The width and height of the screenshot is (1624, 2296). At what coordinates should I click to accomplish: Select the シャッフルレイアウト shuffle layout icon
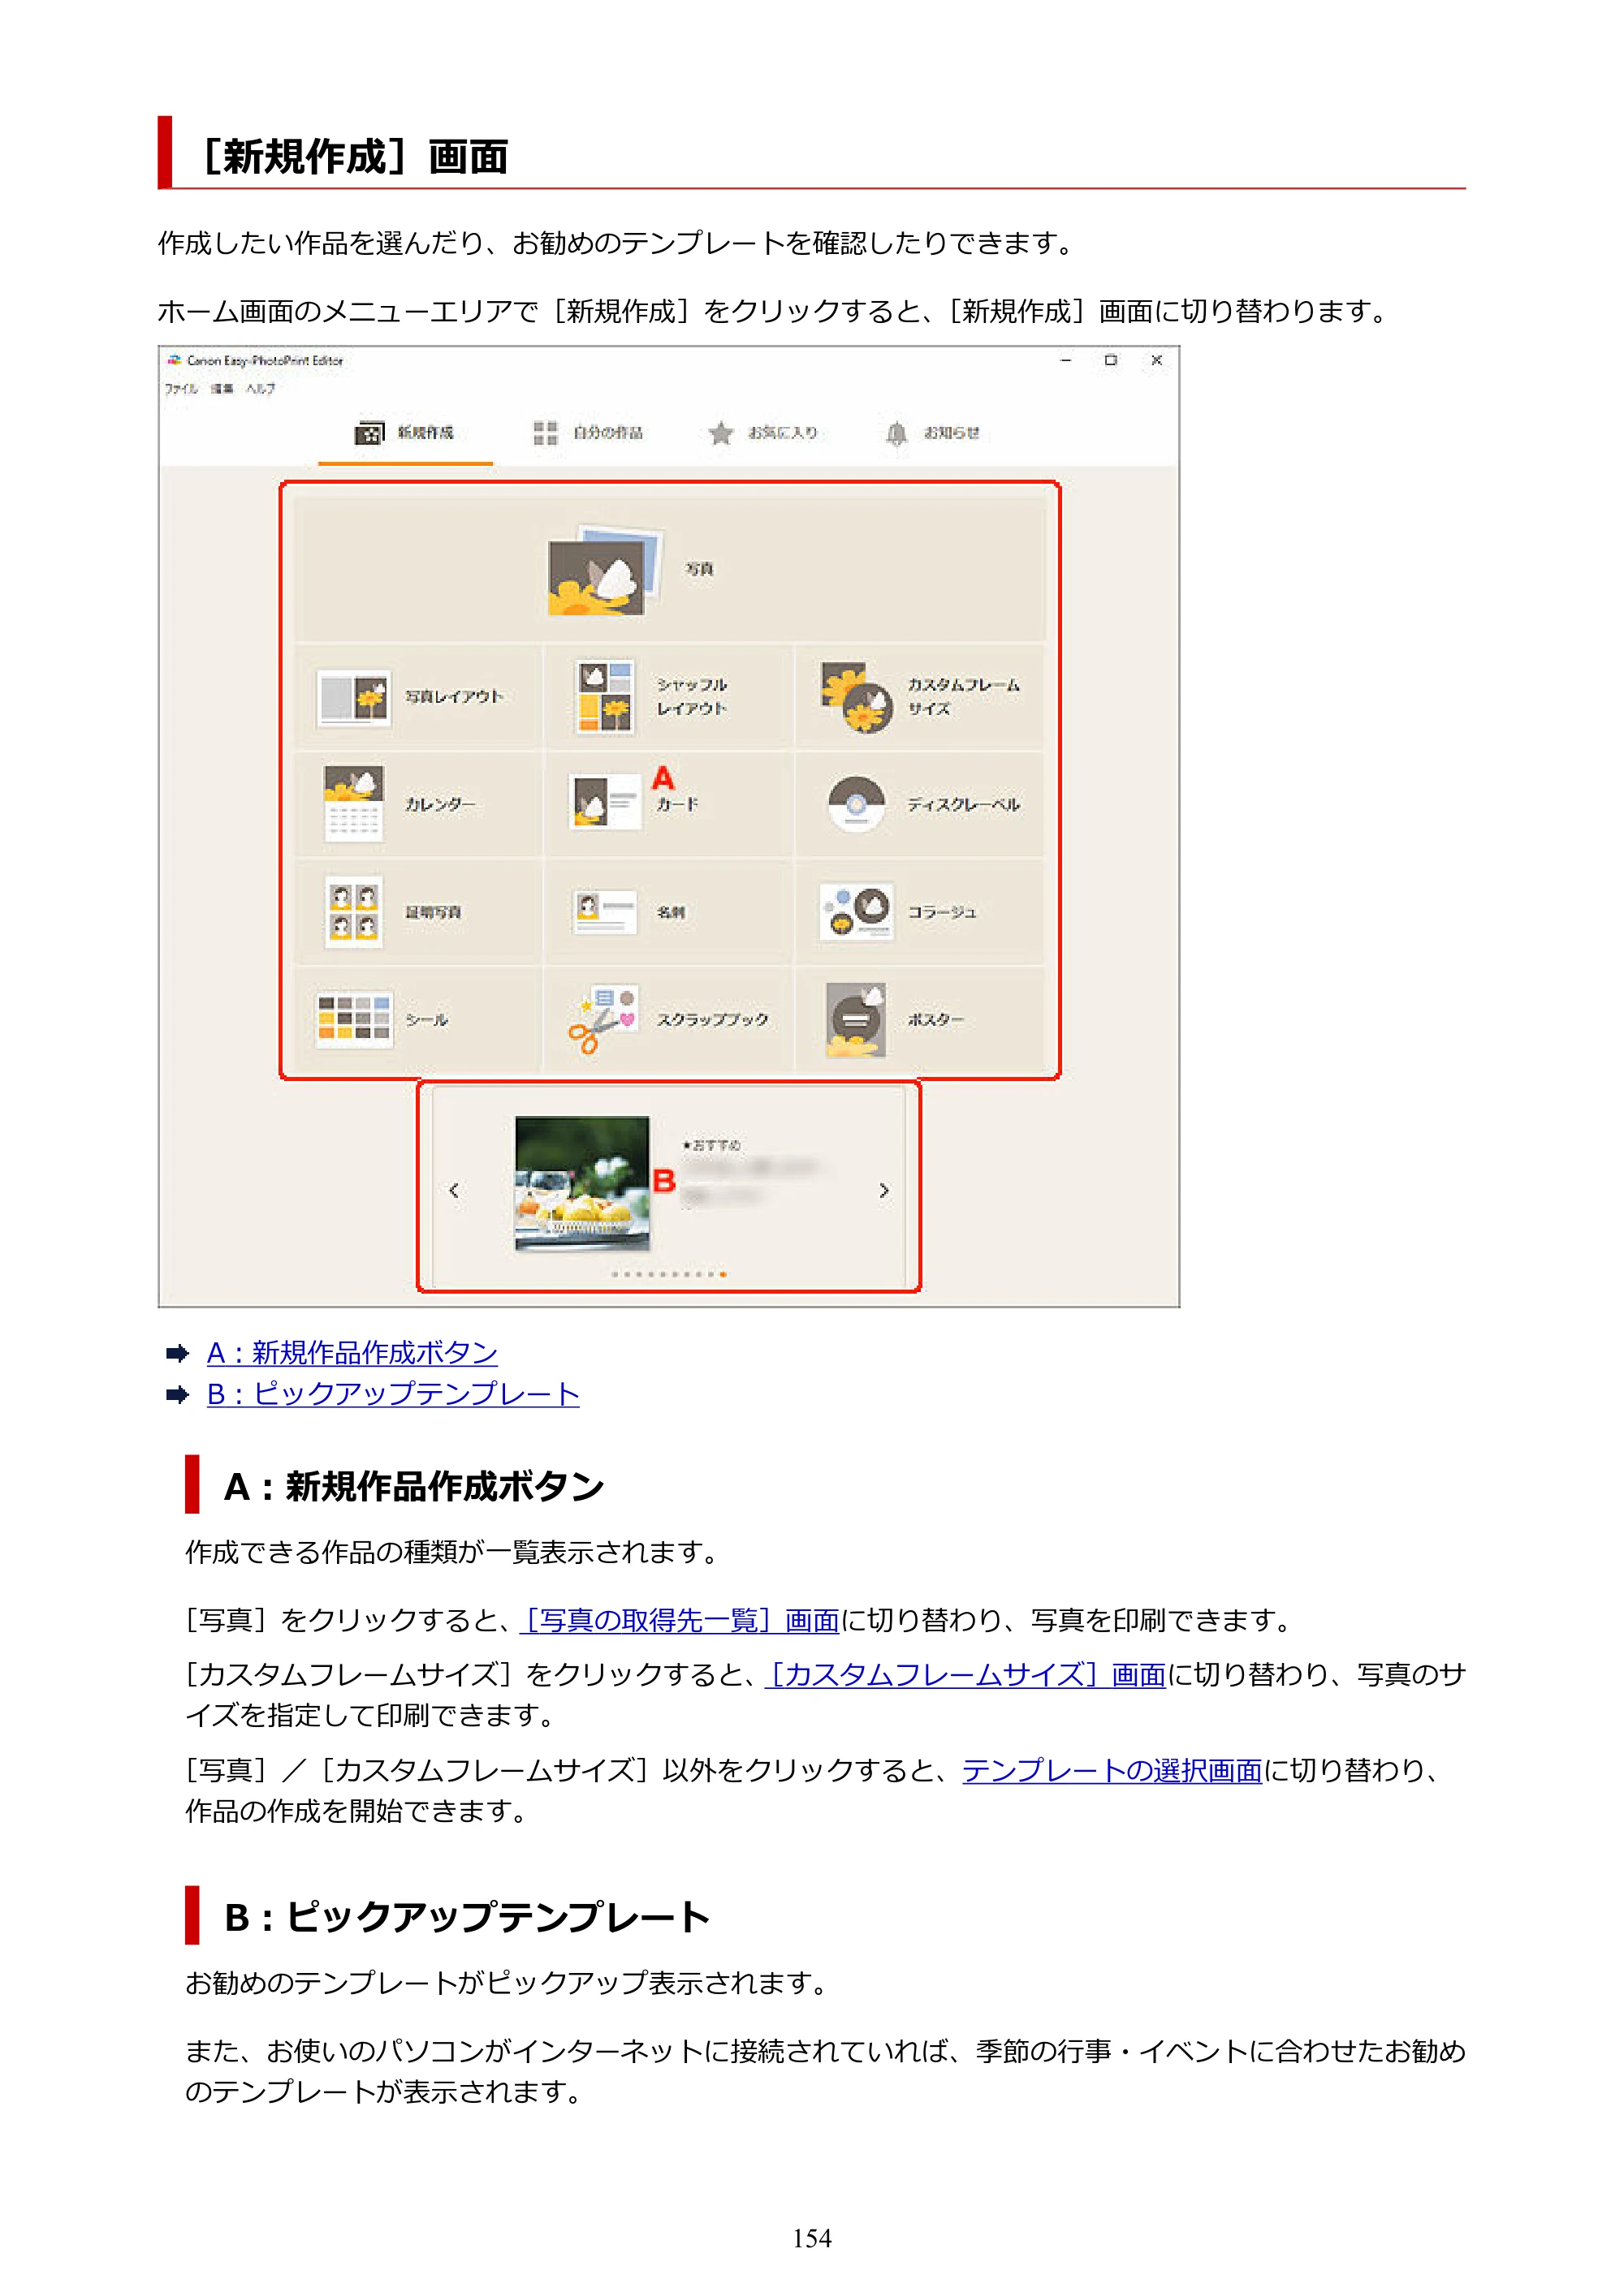click(604, 697)
